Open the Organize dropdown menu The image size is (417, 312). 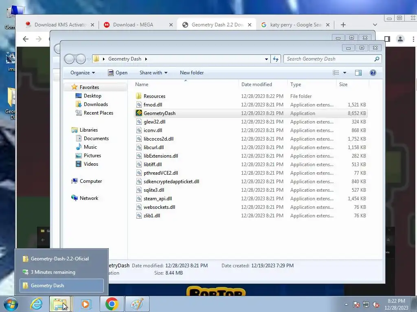tap(82, 73)
